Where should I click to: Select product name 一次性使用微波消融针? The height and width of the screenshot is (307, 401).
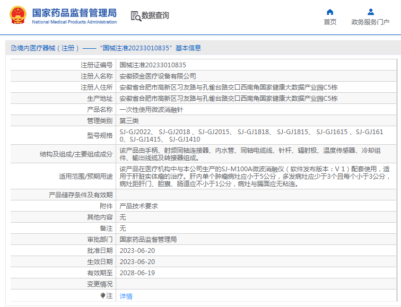pyautogui.click(x=151, y=110)
